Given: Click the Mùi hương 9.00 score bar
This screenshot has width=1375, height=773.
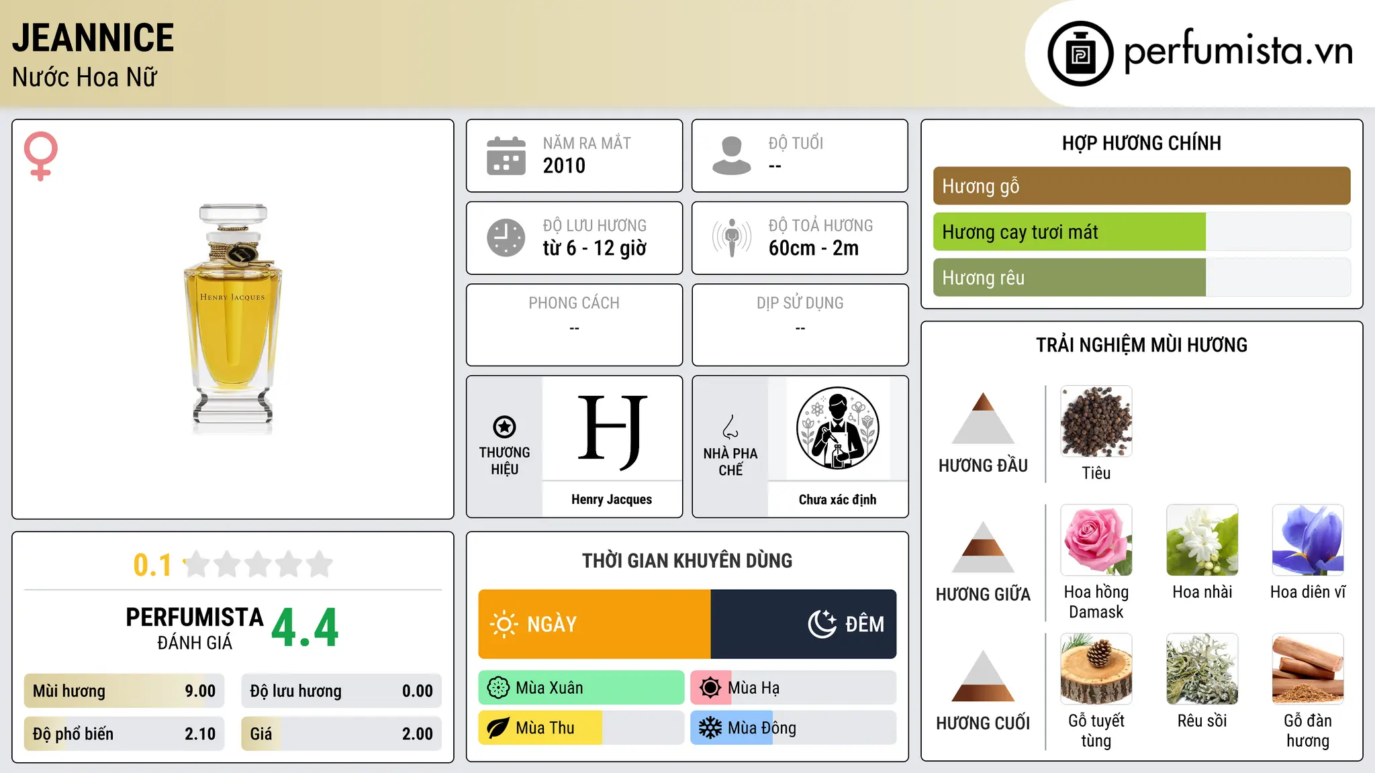Looking at the screenshot, I should [124, 691].
